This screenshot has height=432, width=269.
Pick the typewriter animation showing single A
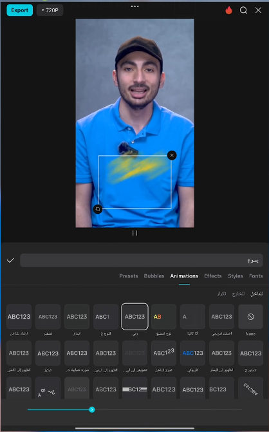point(192,317)
